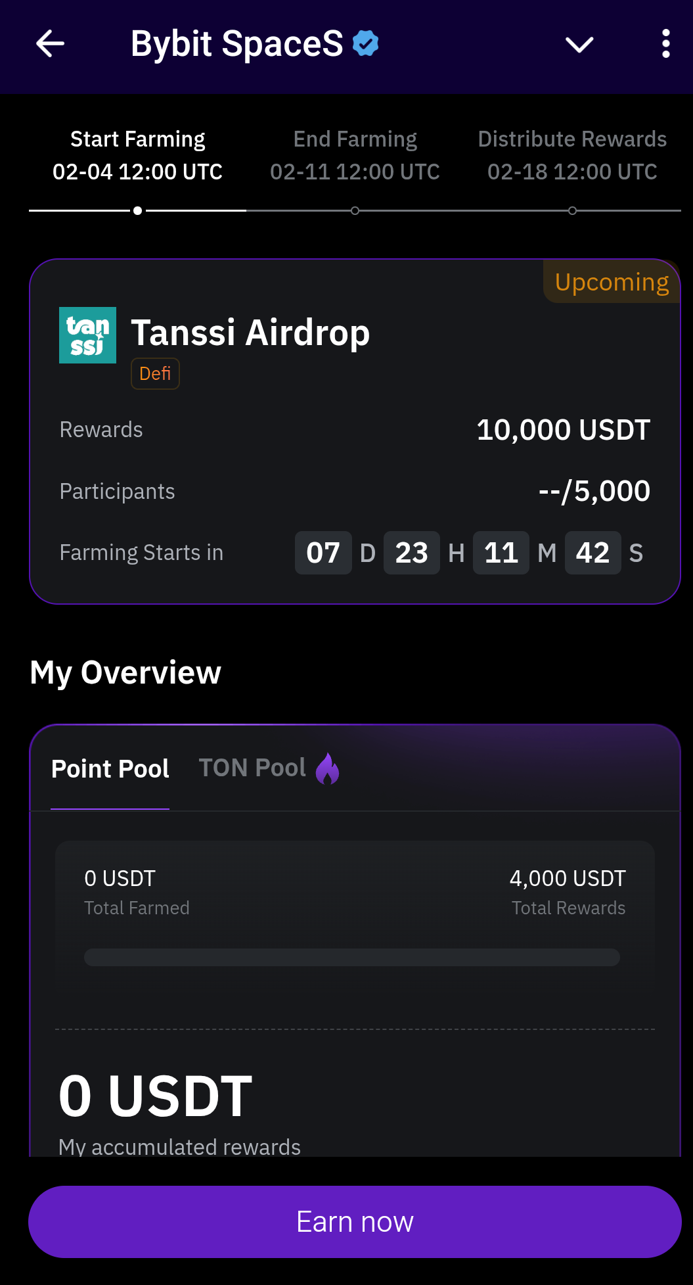Screen dimensions: 693x1285
Task: Tap the 10,000 USDT rewards amount
Action: point(563,430)
